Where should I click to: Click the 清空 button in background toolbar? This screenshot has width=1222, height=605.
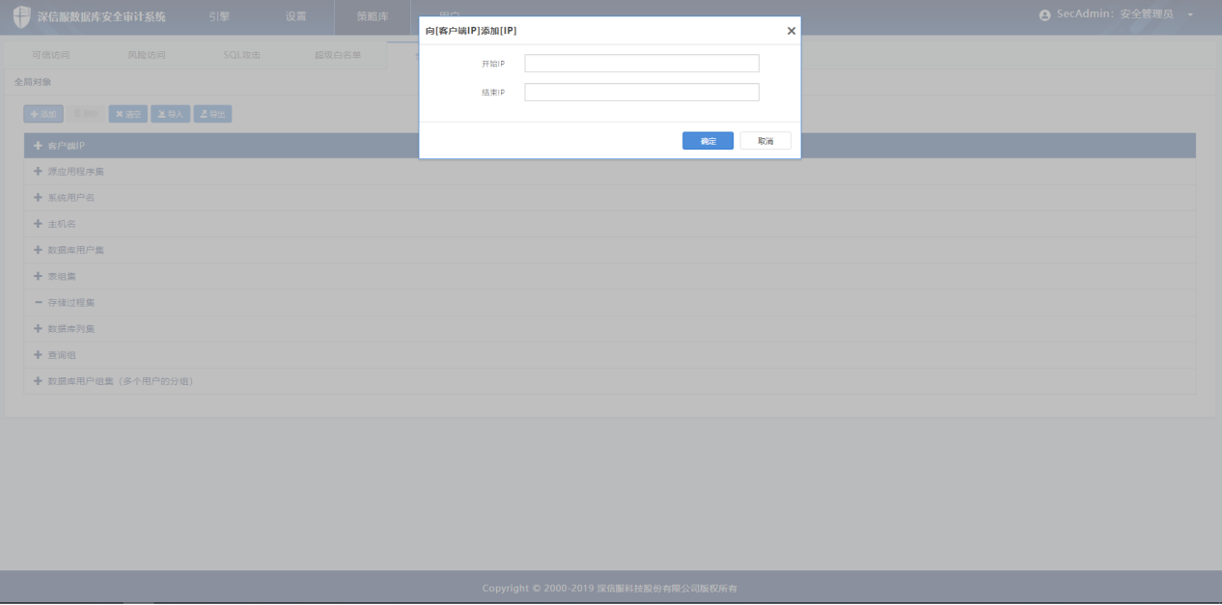point(128,114)
